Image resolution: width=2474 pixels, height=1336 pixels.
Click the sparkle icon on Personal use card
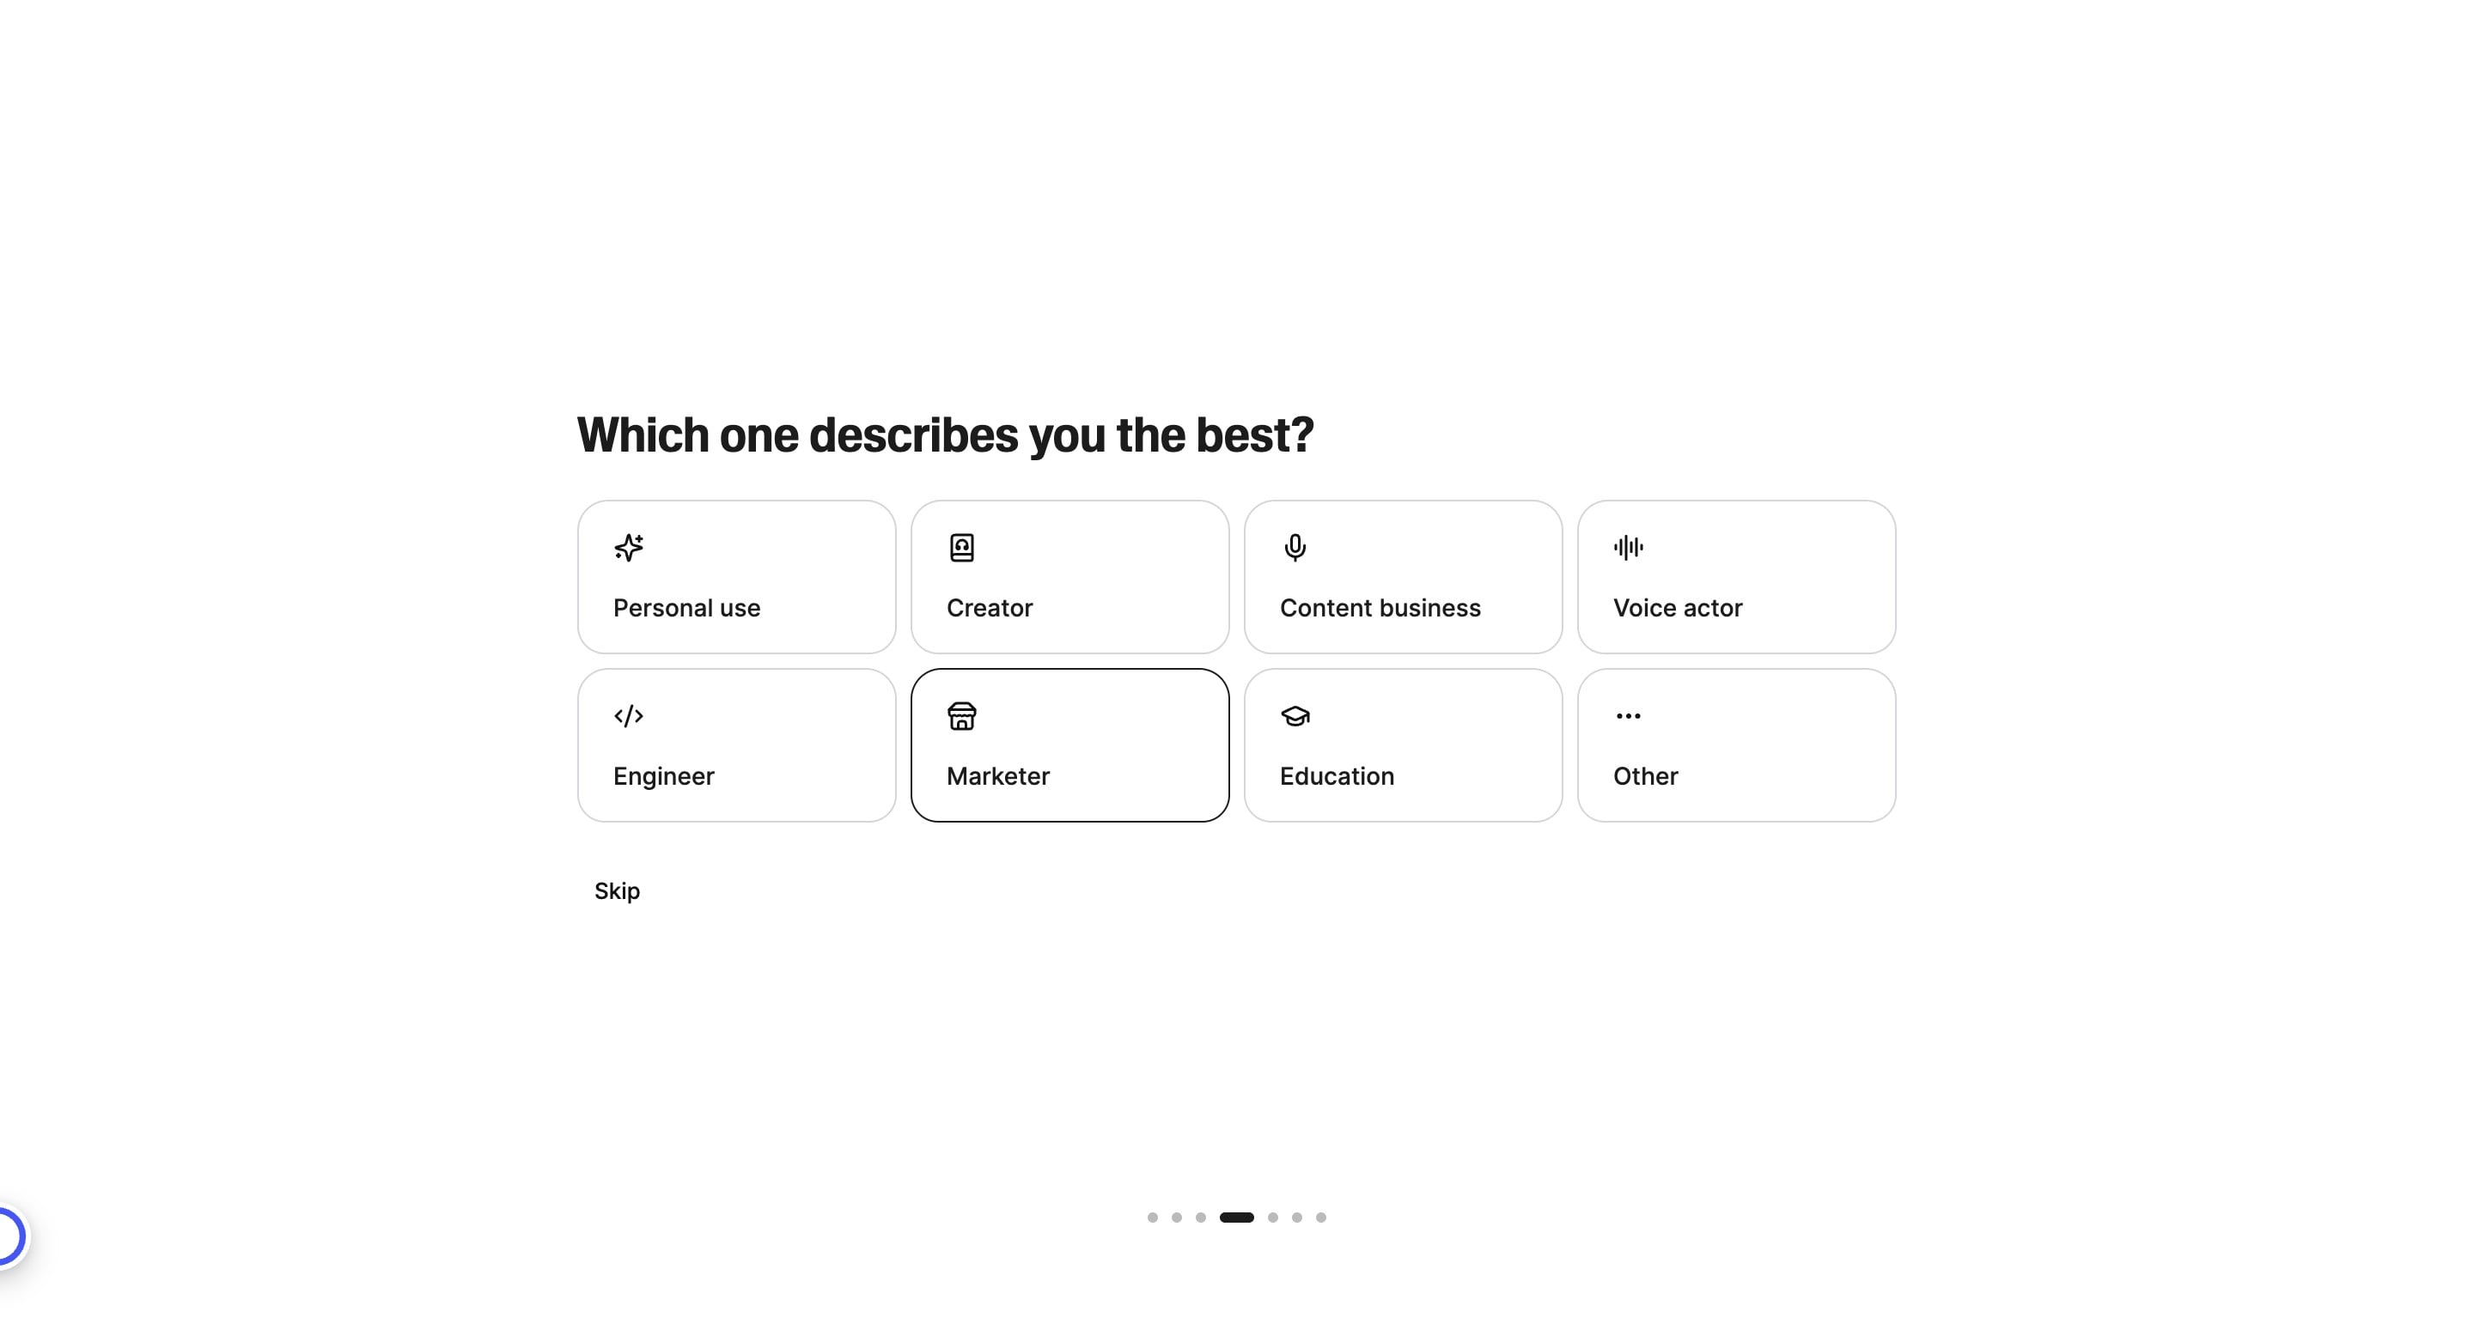point(628,548)
